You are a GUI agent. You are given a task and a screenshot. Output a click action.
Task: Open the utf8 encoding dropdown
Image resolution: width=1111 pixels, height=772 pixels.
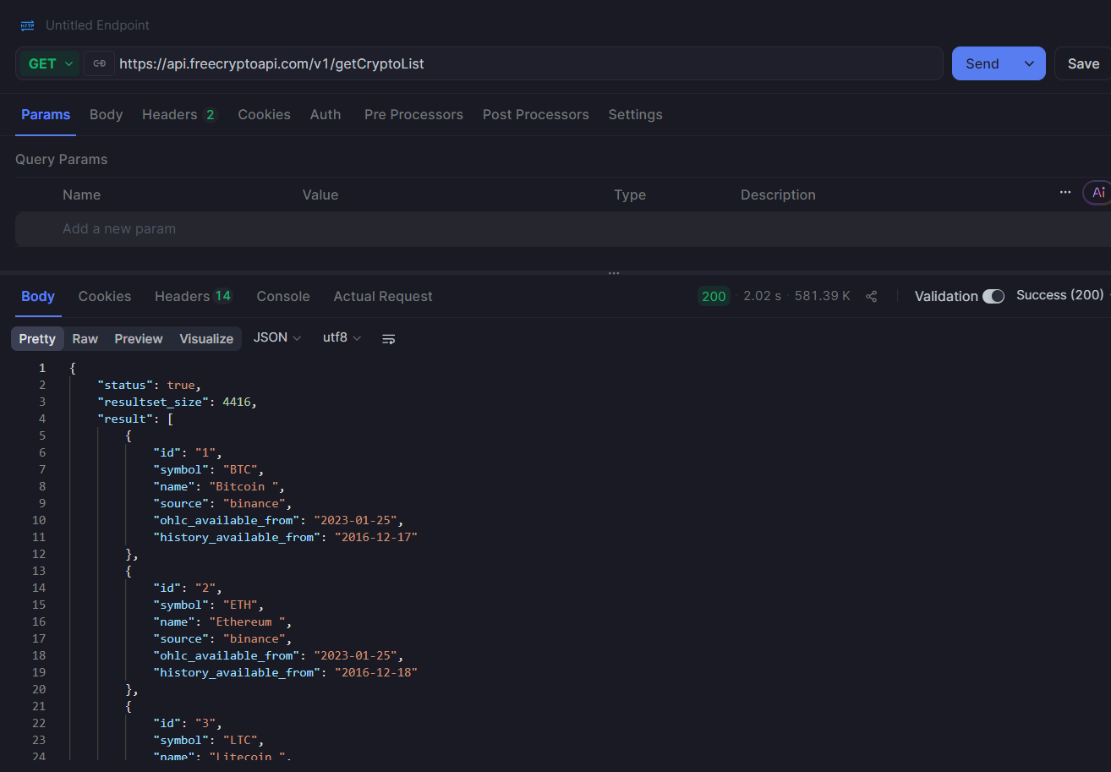341,337
